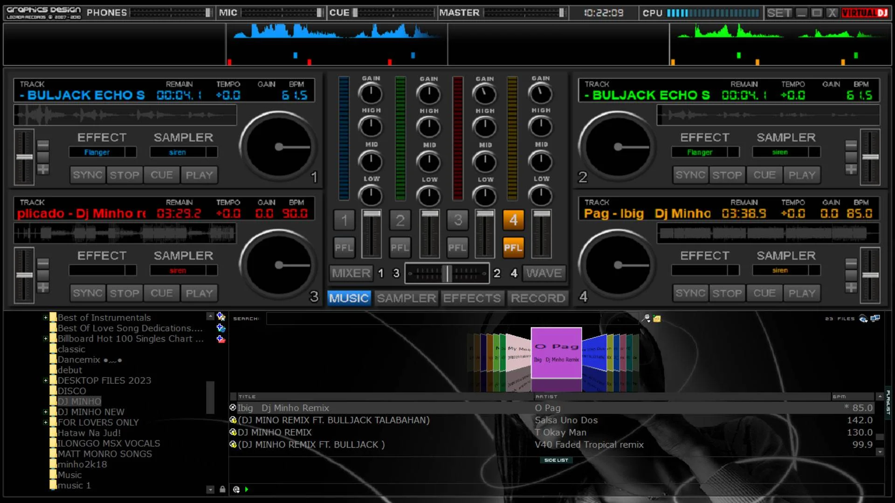The width and height of the screenshot is (895, 503).
Task: Click the pitch plus button on deck 4
Action: (x=851, y=288)
